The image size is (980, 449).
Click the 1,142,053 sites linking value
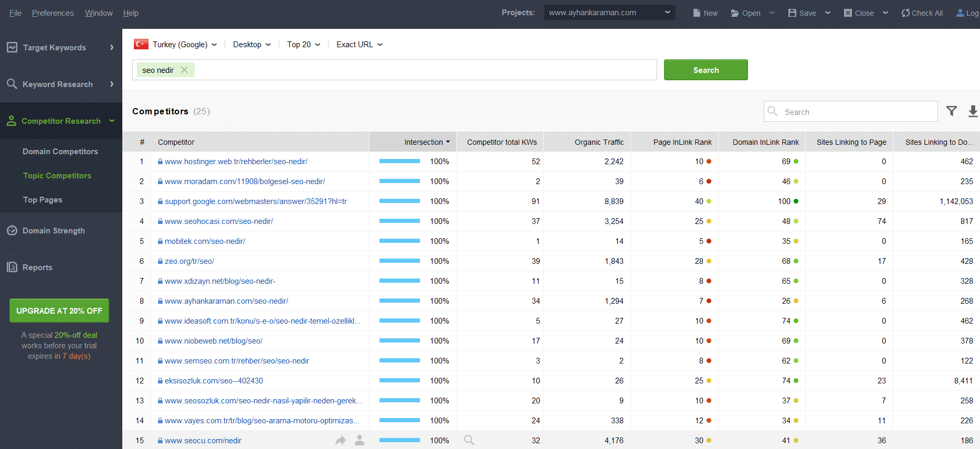click(956, 201)
